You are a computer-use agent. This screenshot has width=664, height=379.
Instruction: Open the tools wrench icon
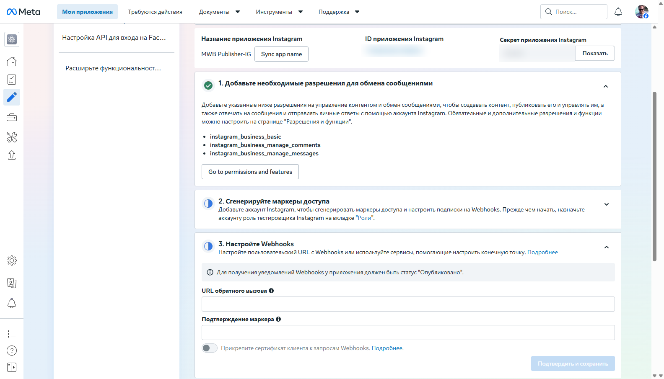pos(12,137)
